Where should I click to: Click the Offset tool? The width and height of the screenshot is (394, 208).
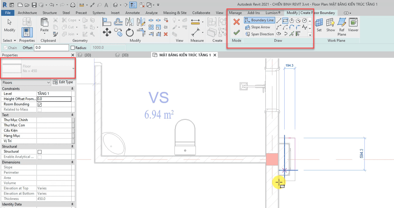118,21
